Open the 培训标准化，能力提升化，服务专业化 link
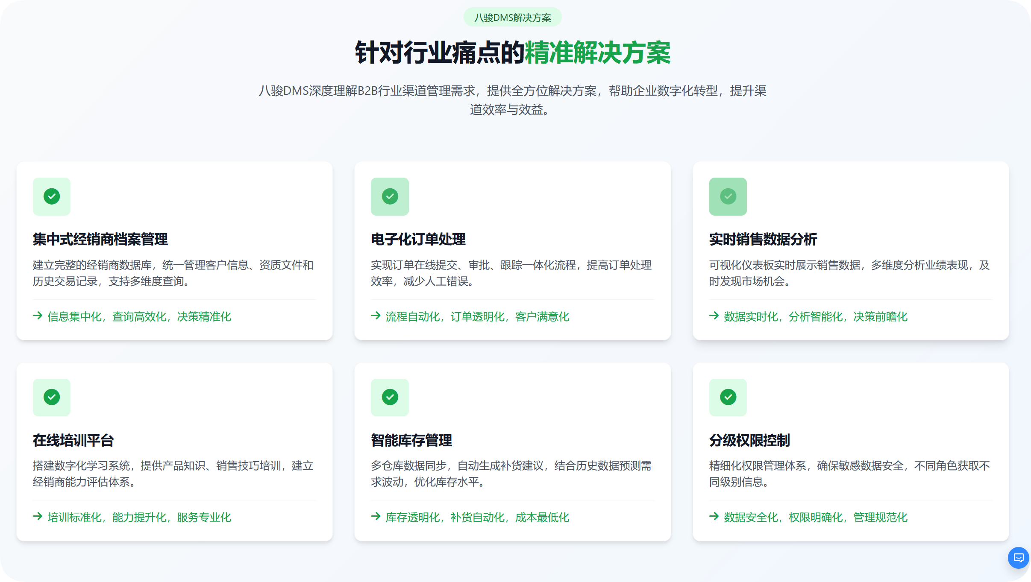The height and width of the screenshot is (582, 1031). point(139,518)
